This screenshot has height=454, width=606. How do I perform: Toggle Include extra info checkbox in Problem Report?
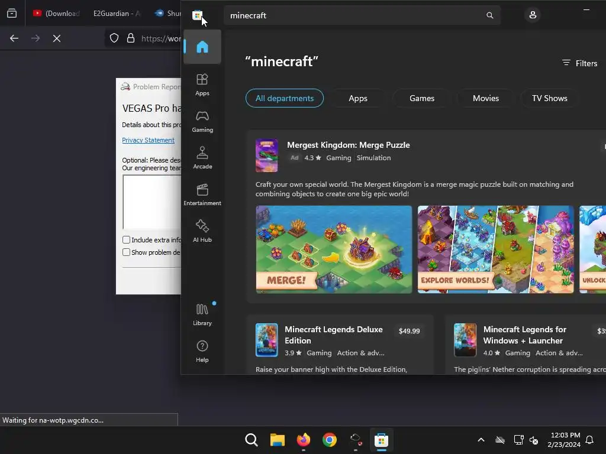[x=126, y=240]
